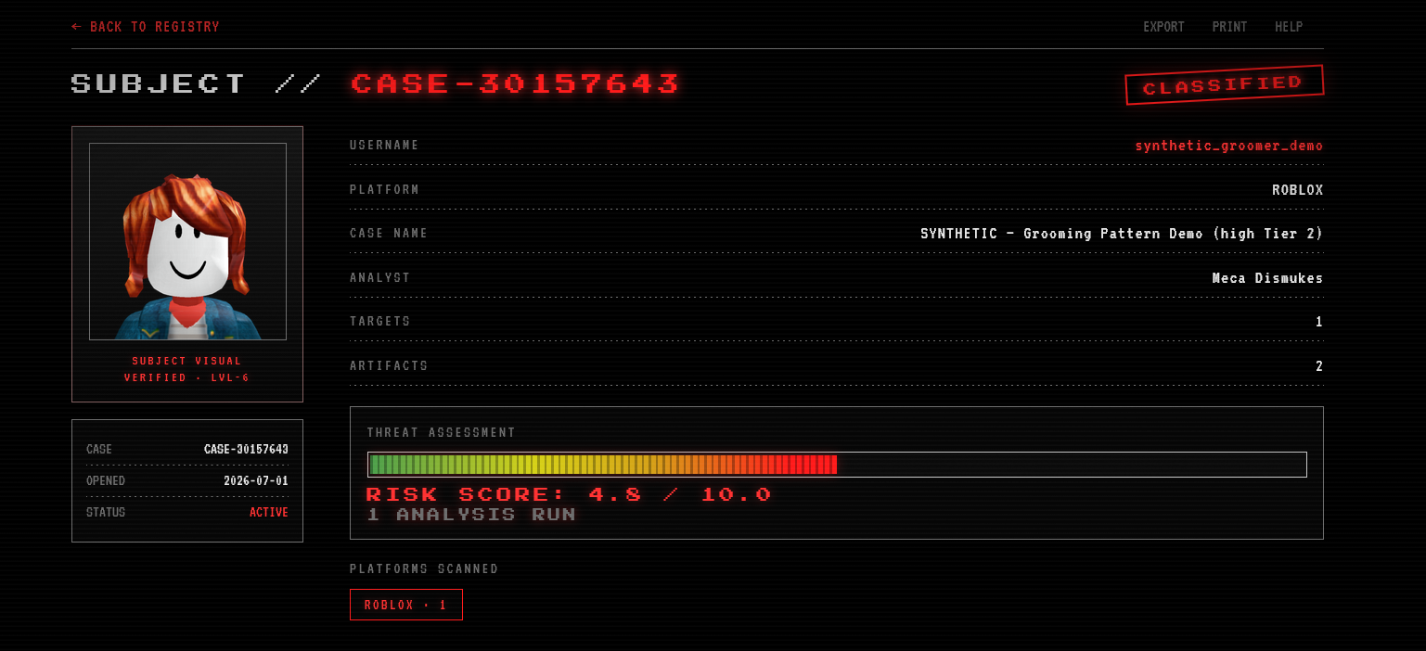Click the THREAT ASSESSMENT label
Image resolution: width=1426 pixels, height=651 pixels.
coord(442,433)
